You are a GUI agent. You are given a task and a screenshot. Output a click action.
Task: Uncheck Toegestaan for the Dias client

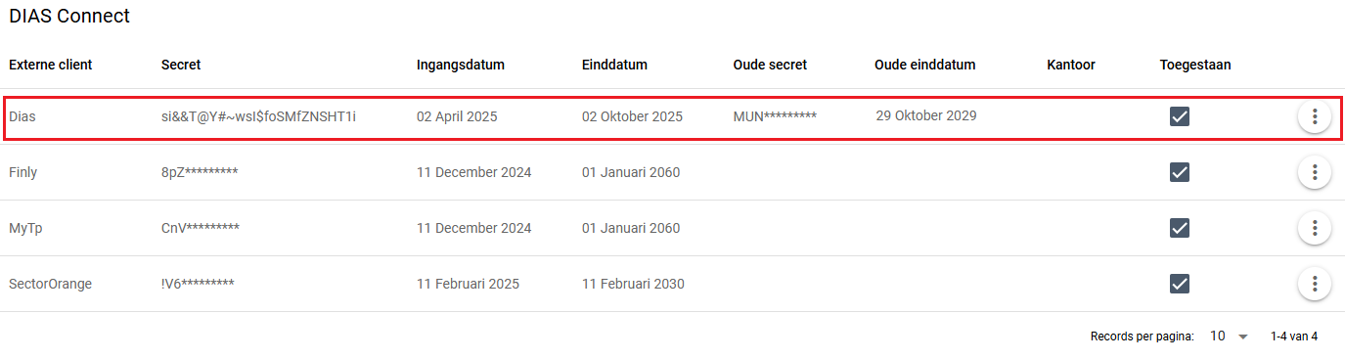[1180, 116]
